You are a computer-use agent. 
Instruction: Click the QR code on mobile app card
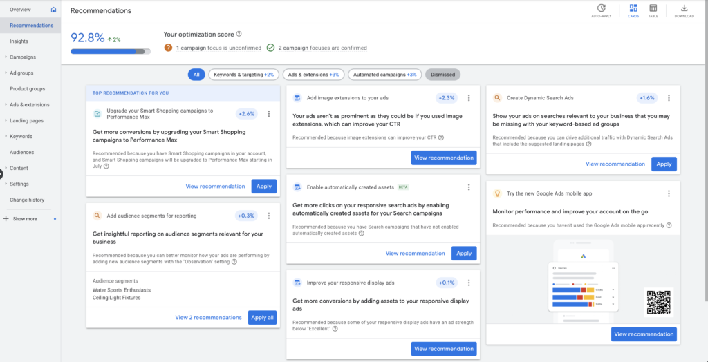point(659,303)
